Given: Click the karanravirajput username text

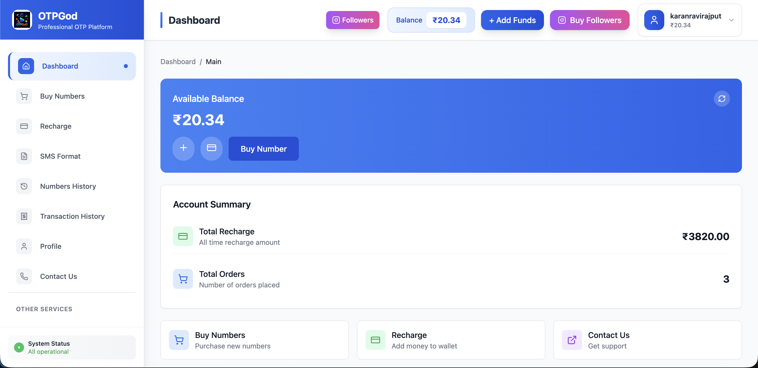Looking at the screenshot, I should (x=696, y=16).
